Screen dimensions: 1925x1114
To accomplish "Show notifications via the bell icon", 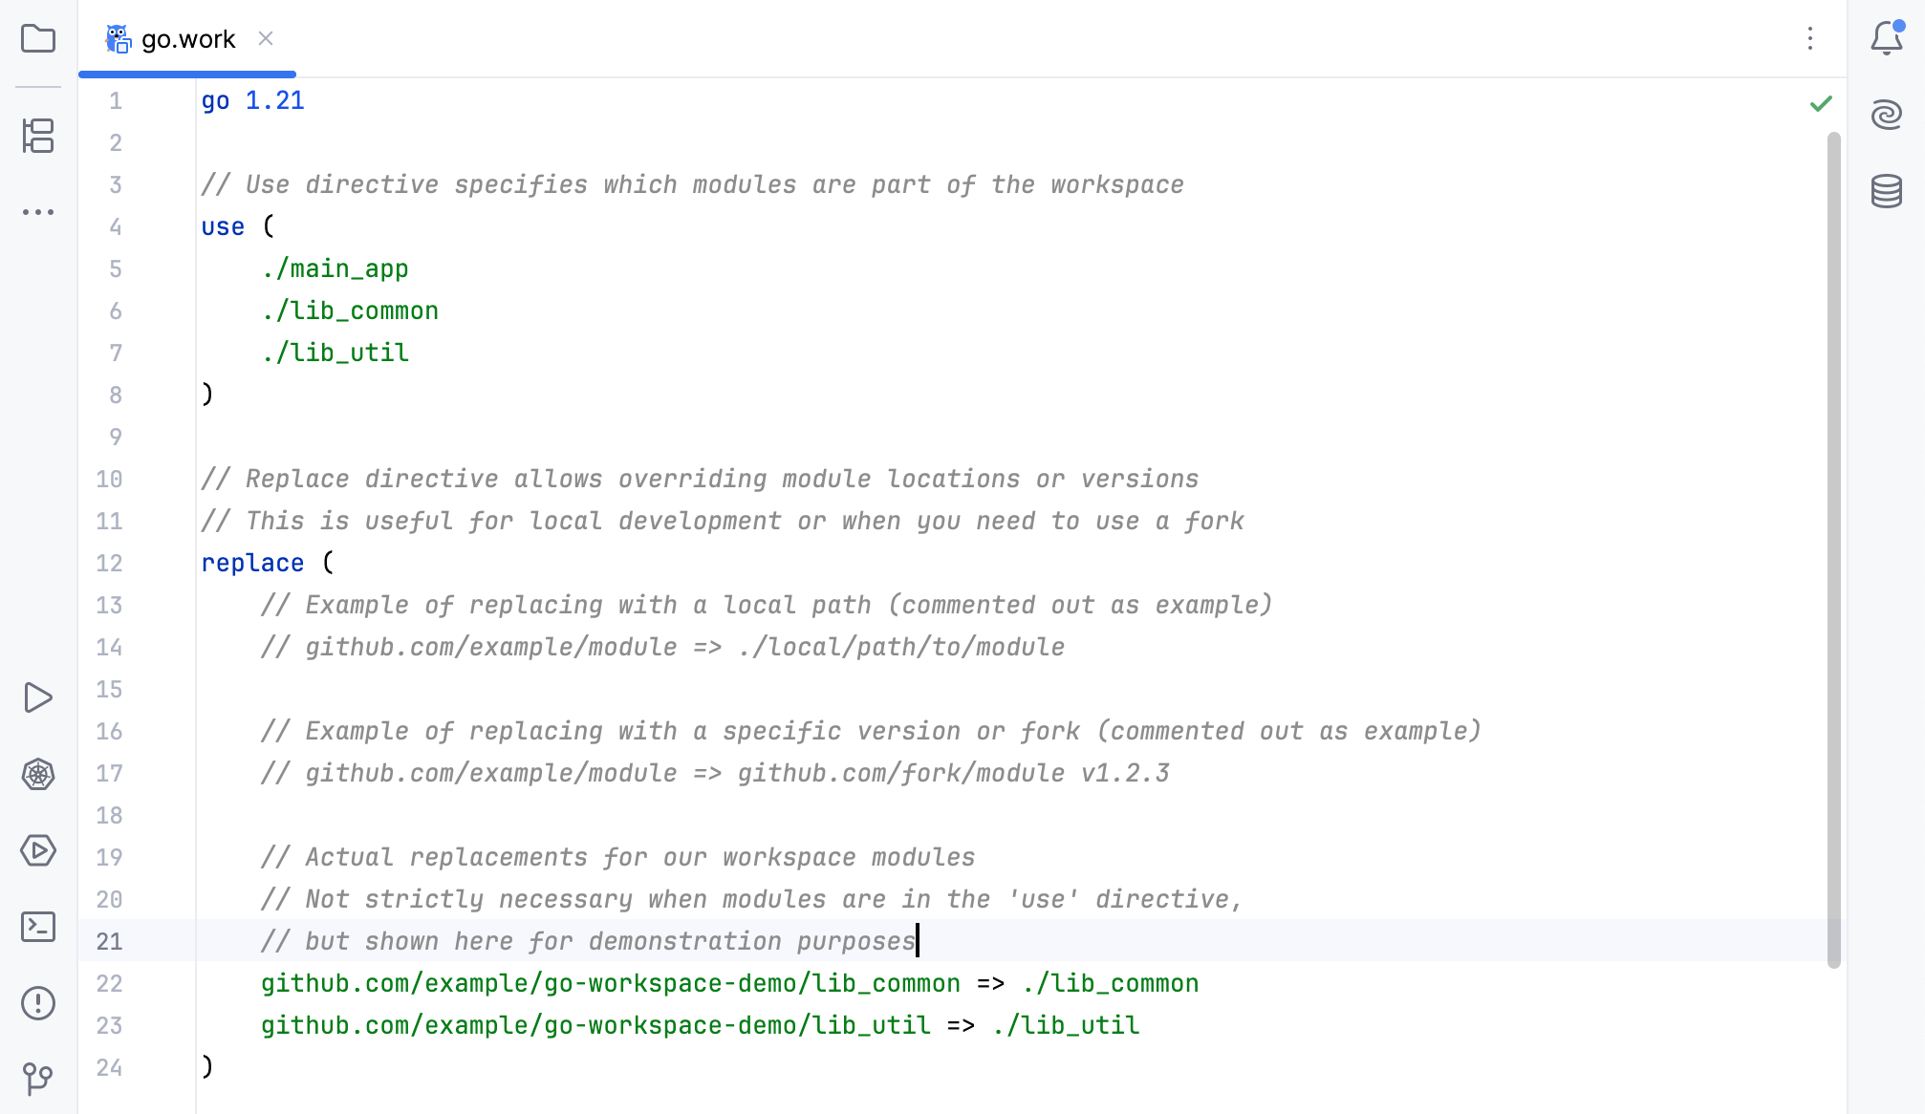I will pyautogui.click(x=1887, y=38).
